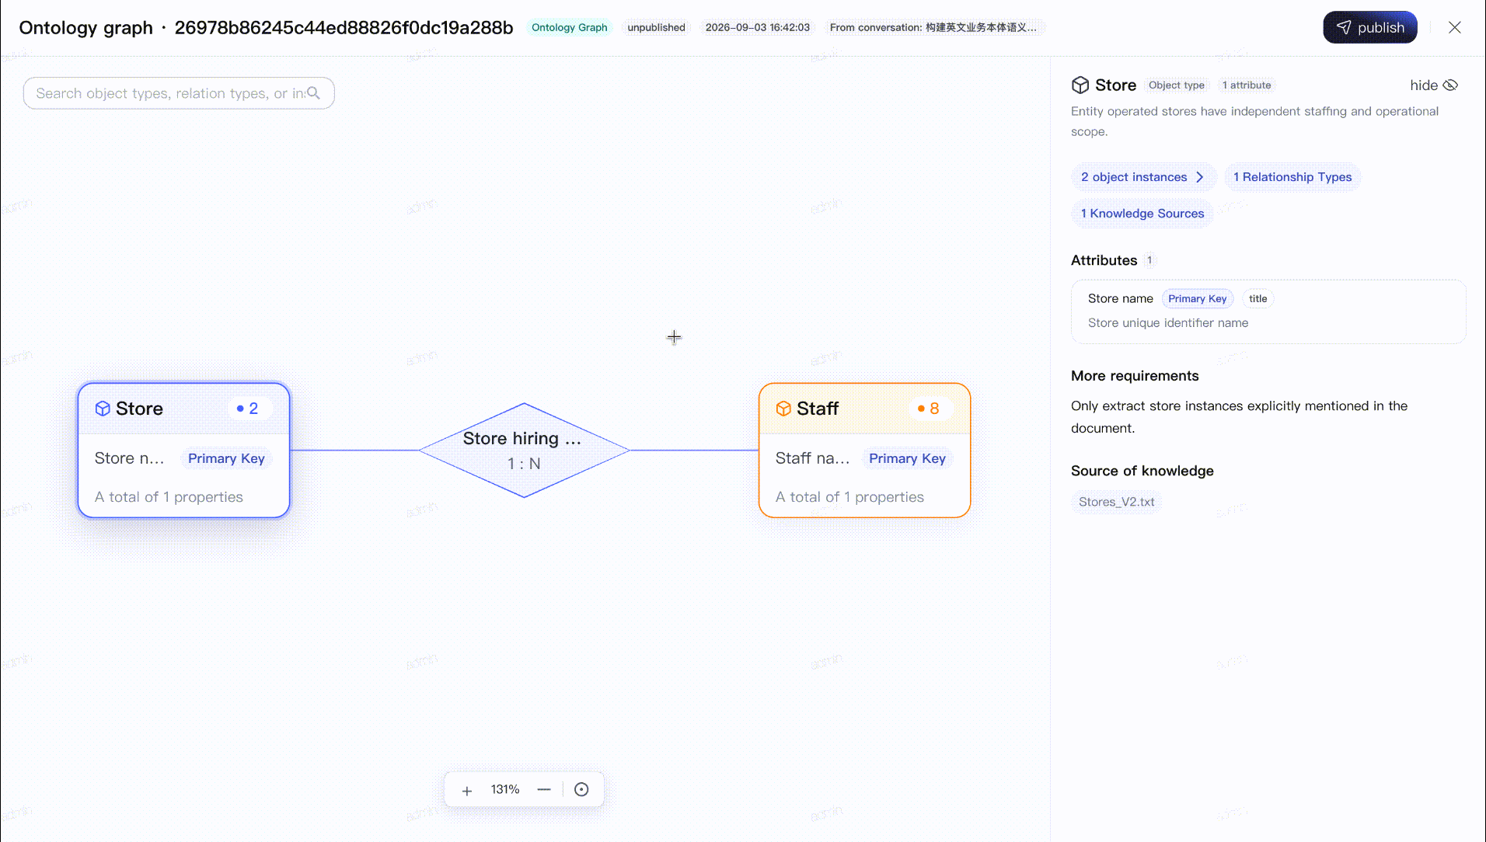Open 1 Relationship Types chip

coord(1292,177)
